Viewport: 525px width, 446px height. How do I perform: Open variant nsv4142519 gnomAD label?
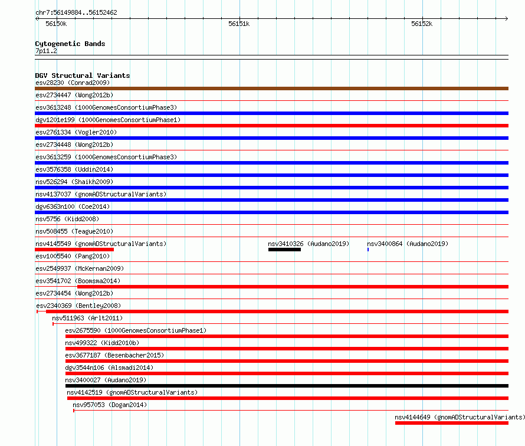click(x=132, y=392)
